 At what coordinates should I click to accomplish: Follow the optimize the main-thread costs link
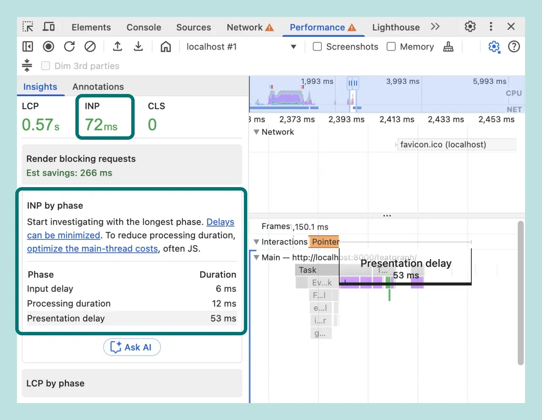pos(92,249)
